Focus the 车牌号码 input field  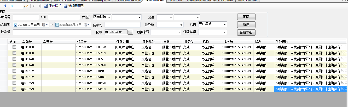(x=26, y=17)
